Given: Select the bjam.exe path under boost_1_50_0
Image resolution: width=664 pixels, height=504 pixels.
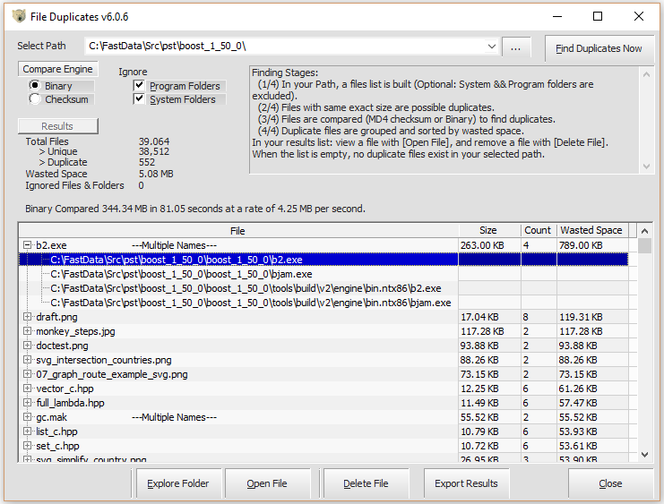Looking at the screenshot, I should [x=181, y=274].
